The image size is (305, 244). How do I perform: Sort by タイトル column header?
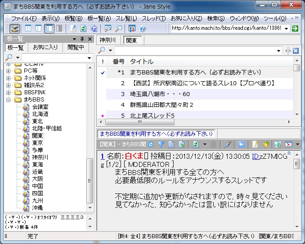pyautogui.click(x=210, y=62)
